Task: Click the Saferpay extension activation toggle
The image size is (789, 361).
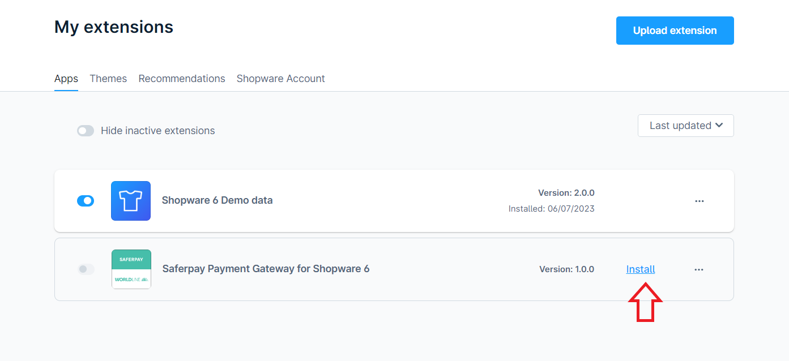Action: tap(86, 269)
